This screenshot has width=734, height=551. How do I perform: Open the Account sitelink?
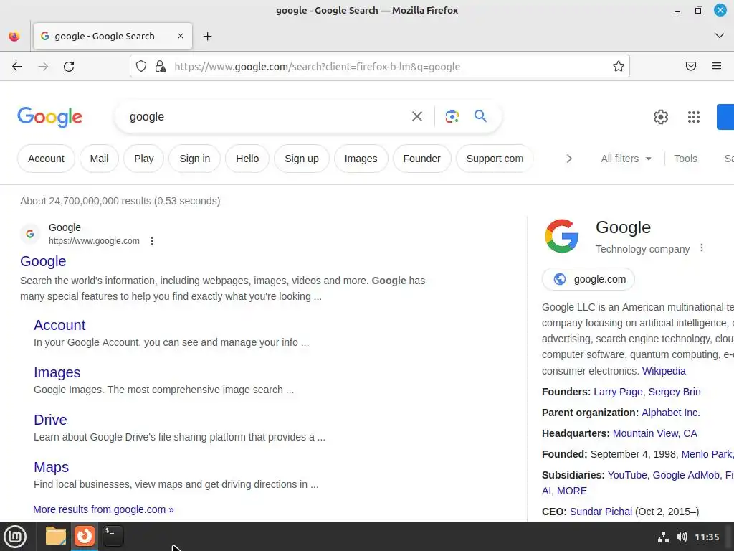[x=59, y=325]
